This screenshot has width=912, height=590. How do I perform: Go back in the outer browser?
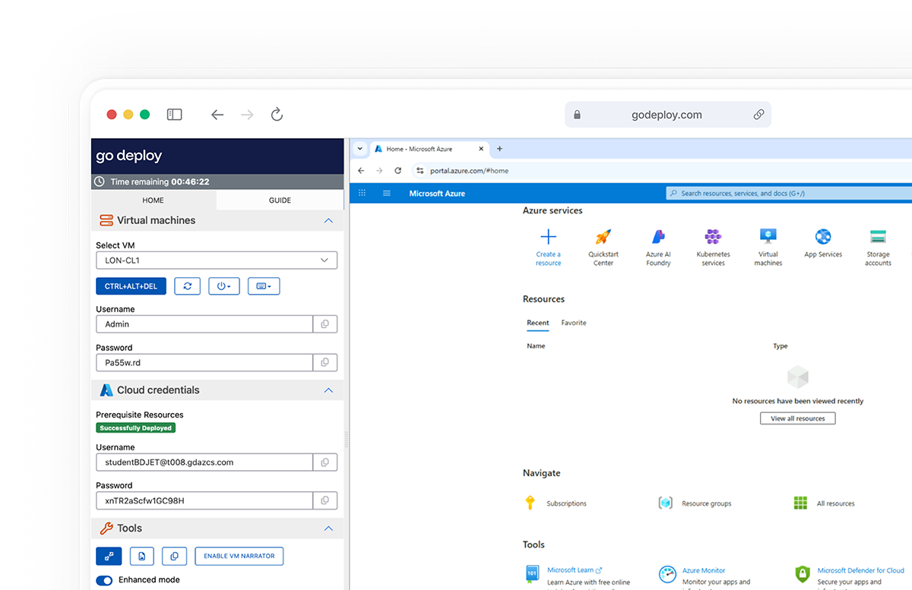click(217, 115)
